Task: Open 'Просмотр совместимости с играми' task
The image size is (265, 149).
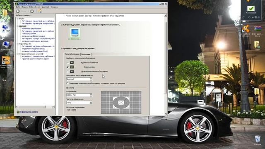Action: [36, 59]
